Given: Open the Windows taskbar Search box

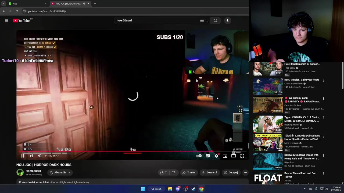Looking at the screenshot, I should pyautogui.click(x=156, y=189).
